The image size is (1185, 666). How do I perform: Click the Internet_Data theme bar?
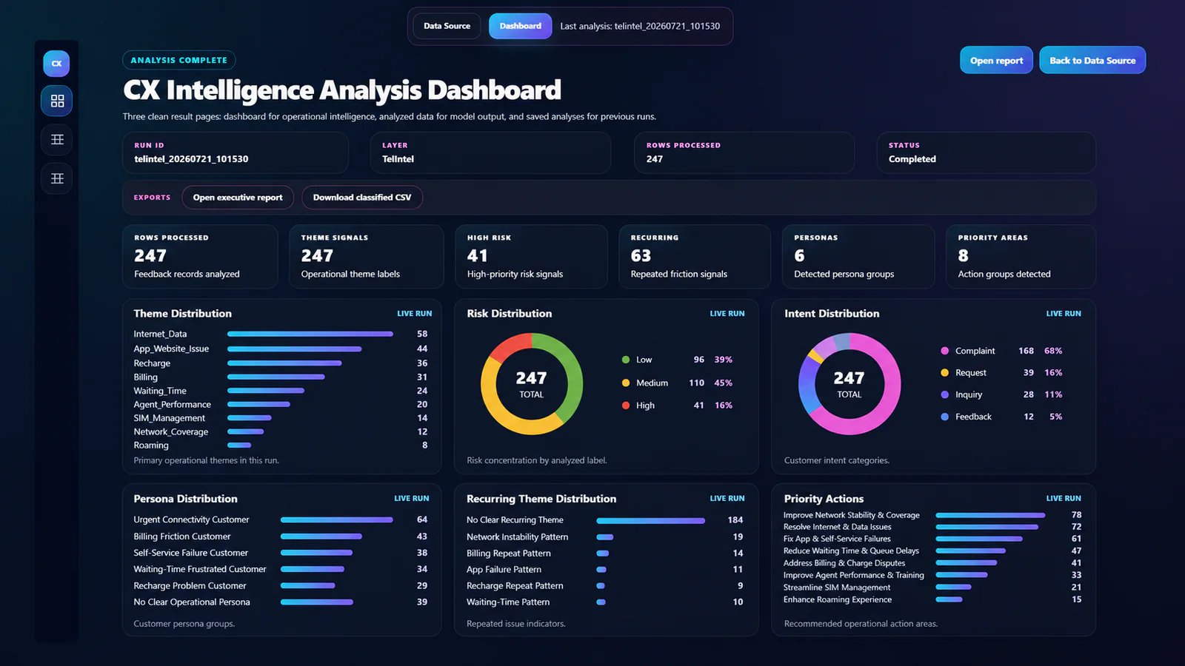click(310, 334)
